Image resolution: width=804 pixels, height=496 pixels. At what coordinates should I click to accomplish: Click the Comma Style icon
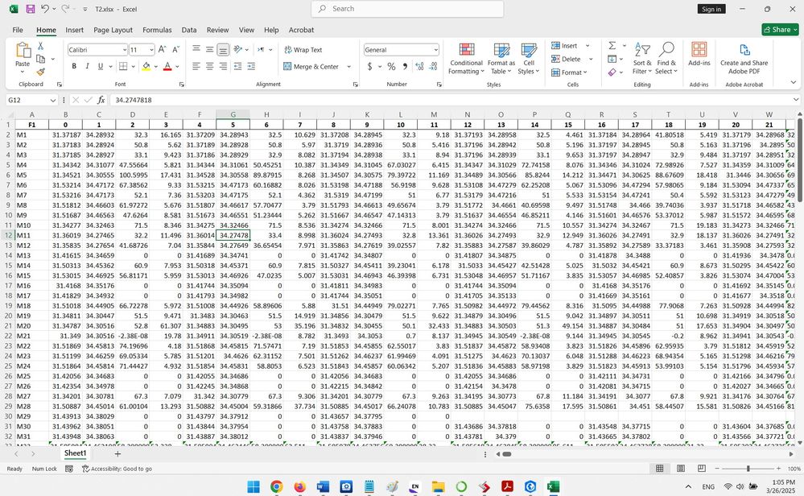[x=405, y=67]
